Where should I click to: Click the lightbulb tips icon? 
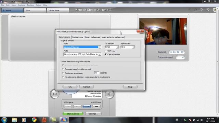[x=208, y=10]
